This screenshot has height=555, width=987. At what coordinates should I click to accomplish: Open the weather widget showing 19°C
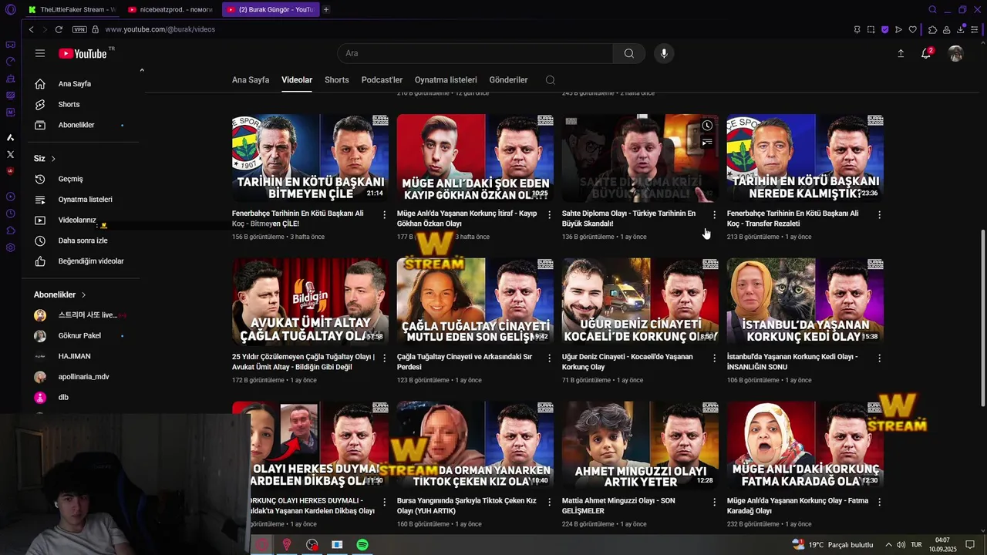(x=833, y=545)
